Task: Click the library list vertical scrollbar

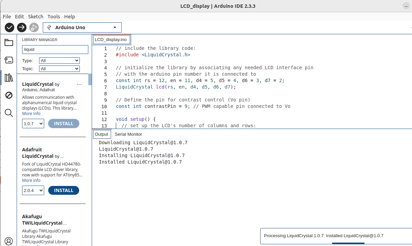Action: click(x=90, y=79)
